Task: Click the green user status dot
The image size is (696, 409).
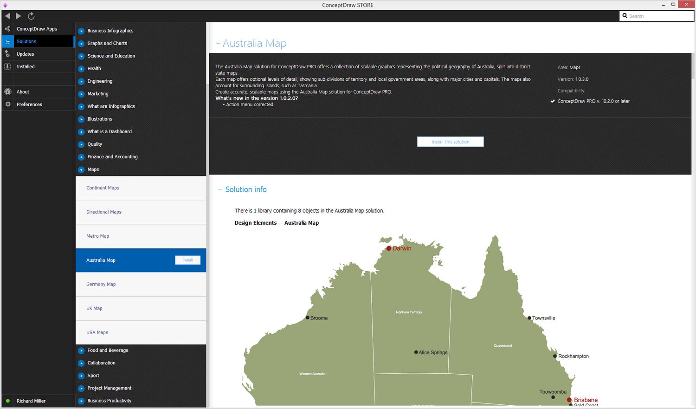Action: pos(8,401)
